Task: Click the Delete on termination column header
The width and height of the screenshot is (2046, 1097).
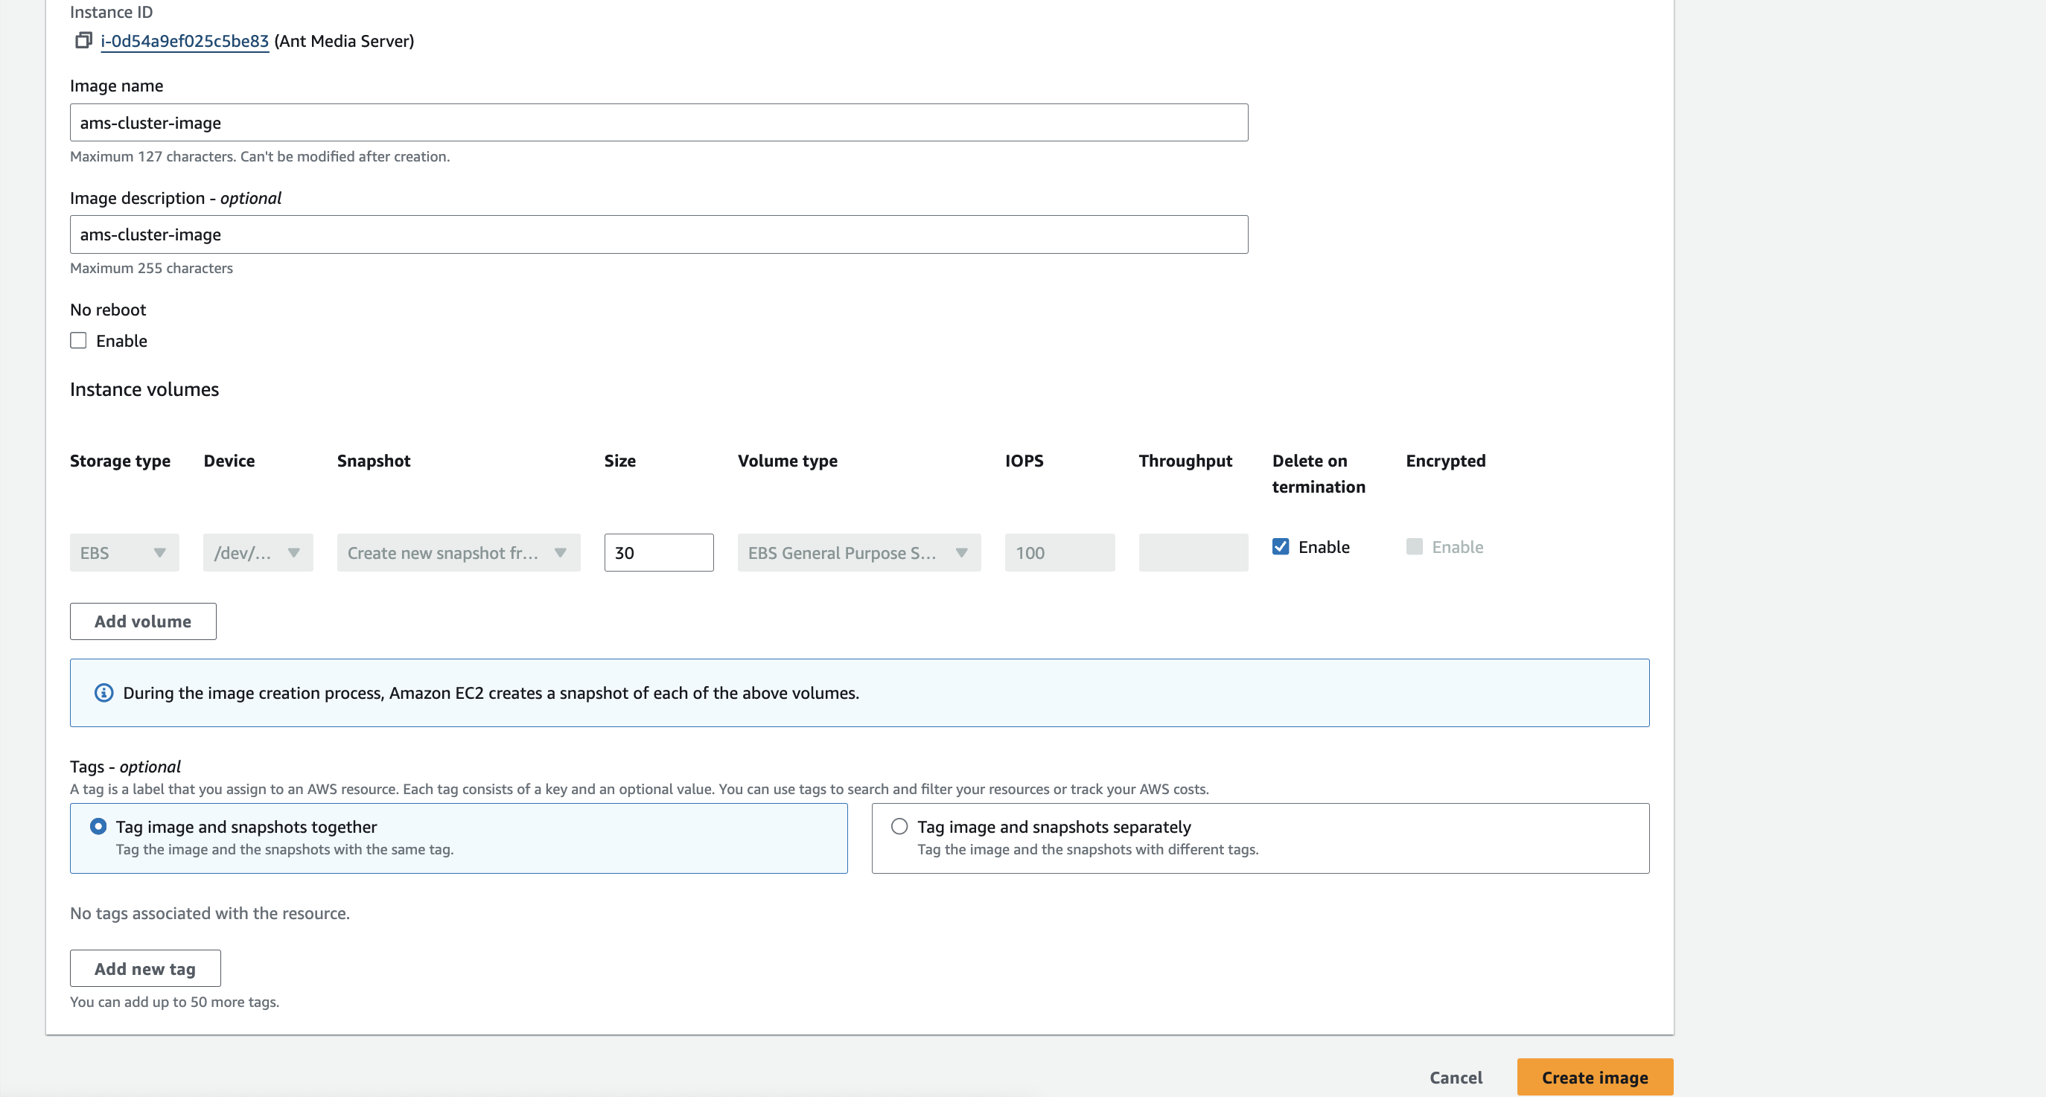Action: [1319, 474]
